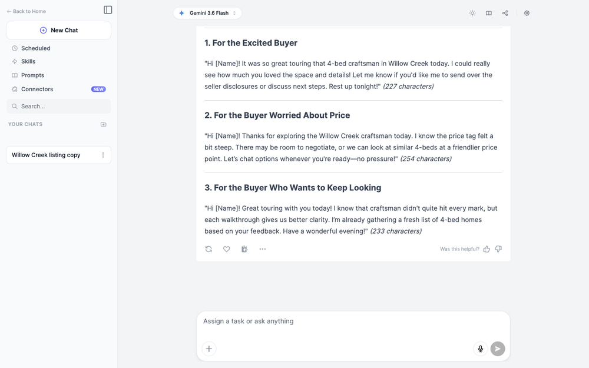
Task: Expand Gemini 3.6 Flash model selector
Action: pyautogui.click(x=207, y=13)
